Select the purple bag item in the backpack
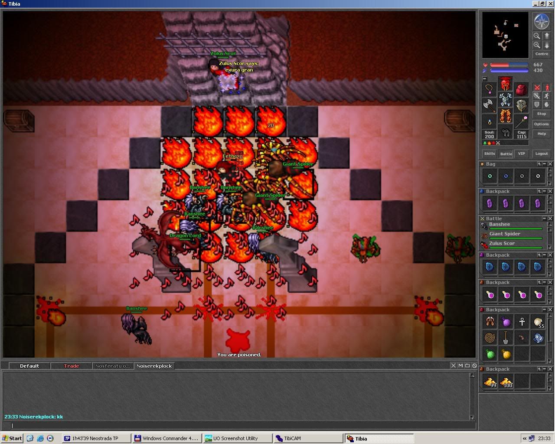 tap(506, 322)
